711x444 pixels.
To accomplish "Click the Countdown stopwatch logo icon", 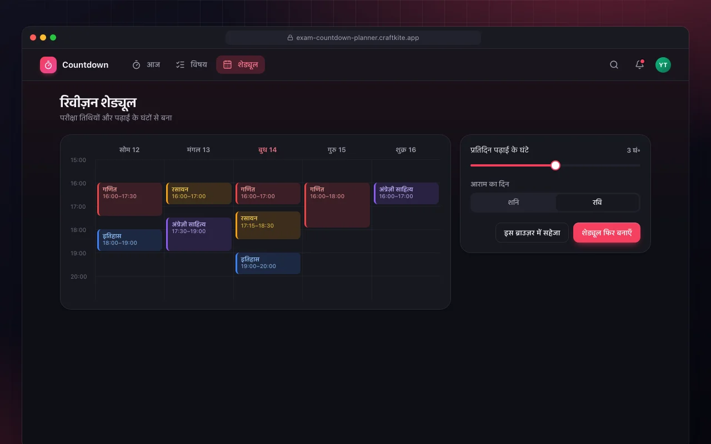I will pos(48,65).
